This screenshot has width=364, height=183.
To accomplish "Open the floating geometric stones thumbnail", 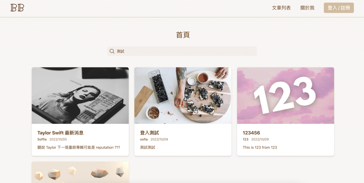I will tap(80, 172).
